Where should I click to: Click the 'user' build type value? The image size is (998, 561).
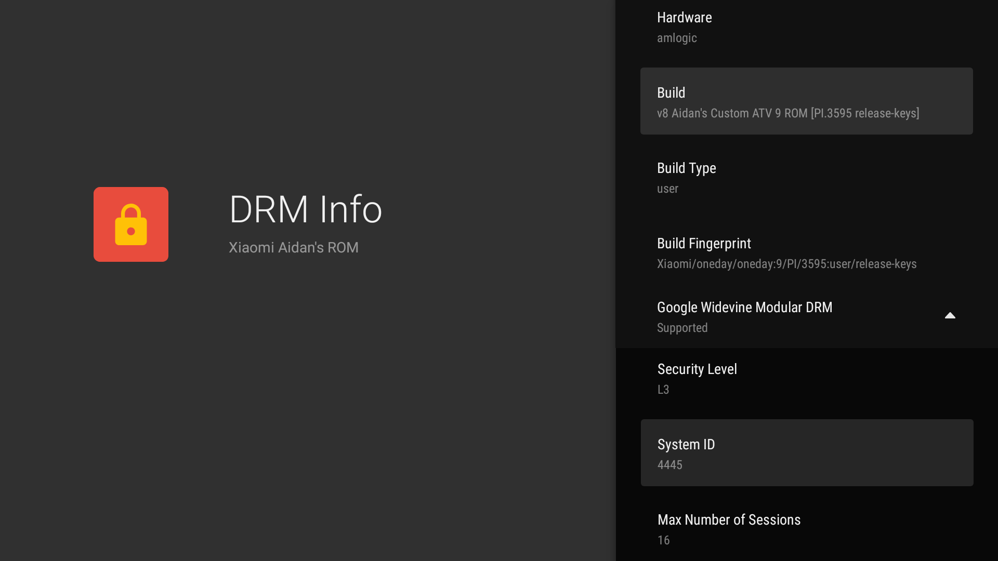[667, 189]
